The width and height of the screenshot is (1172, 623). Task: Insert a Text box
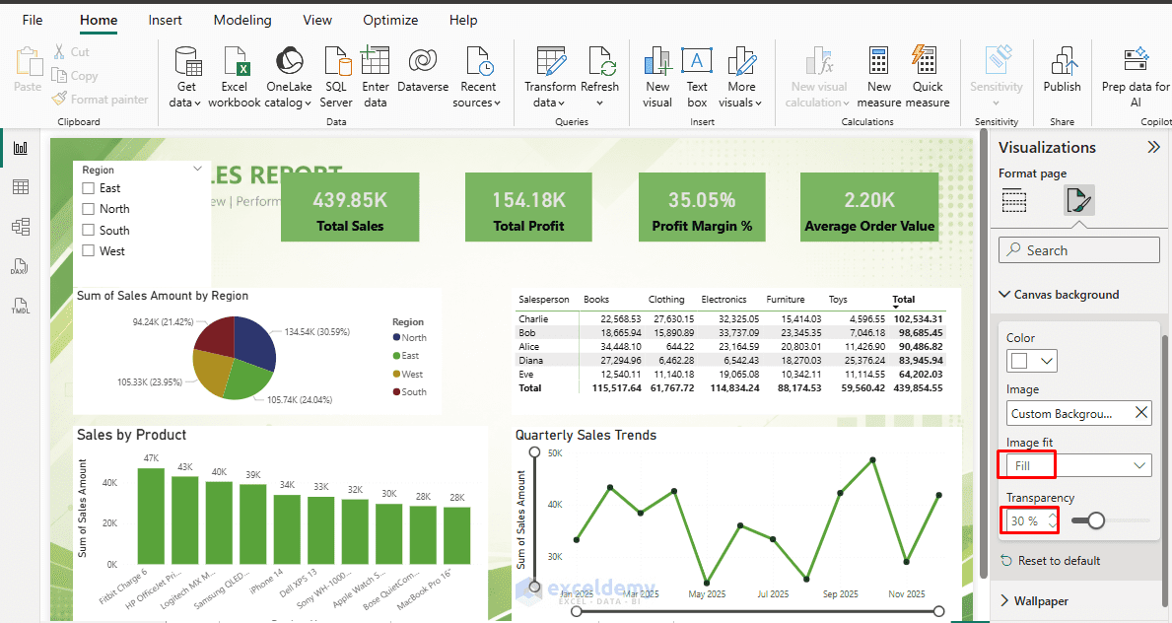click(697, 77)
